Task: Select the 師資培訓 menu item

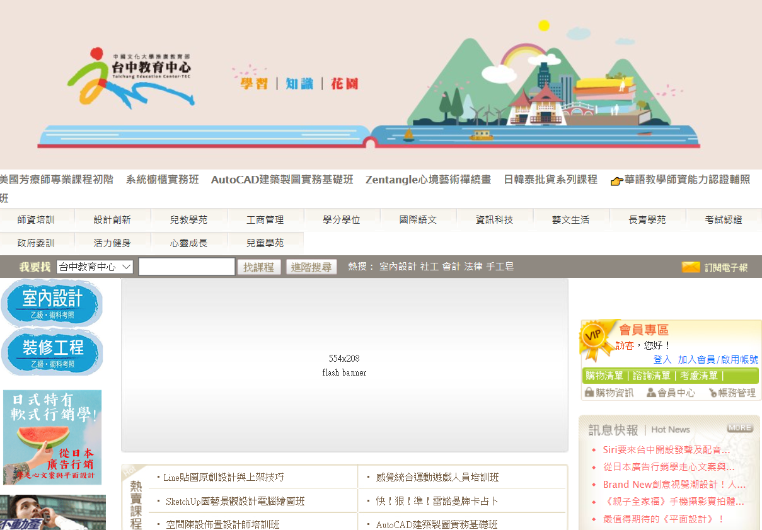Action: (37, 220)
